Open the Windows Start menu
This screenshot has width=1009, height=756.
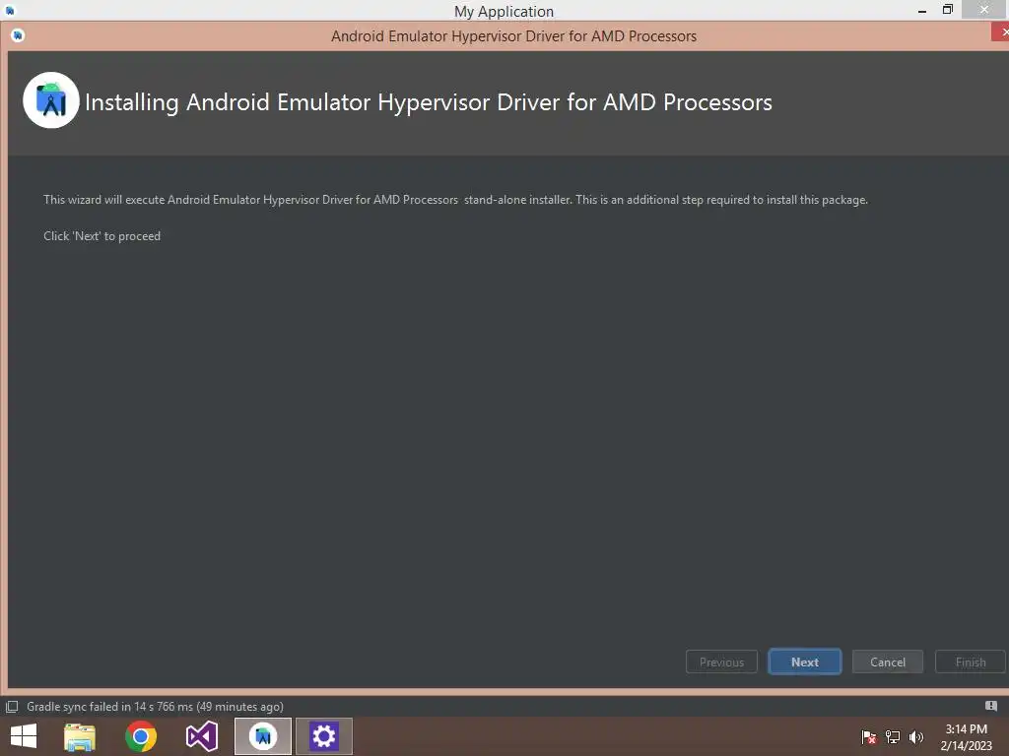(x=24, y=736)
